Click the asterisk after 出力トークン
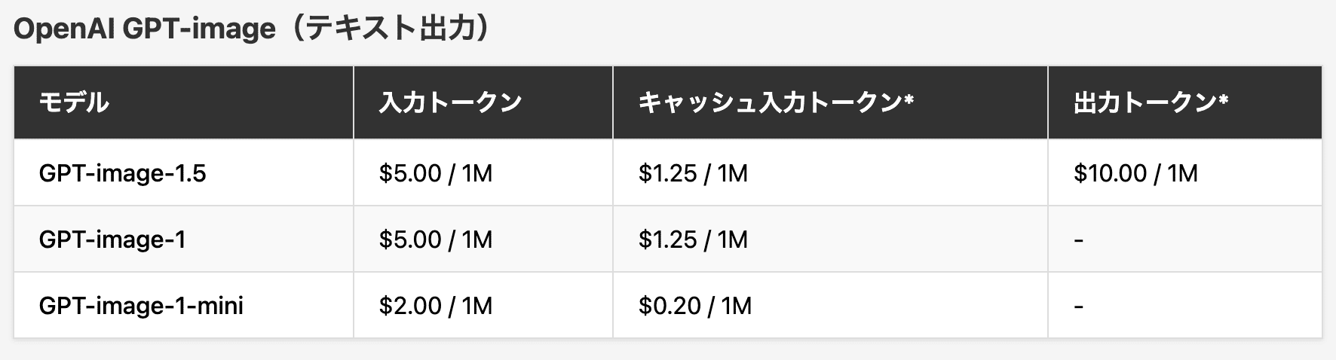 point(1223,99)
